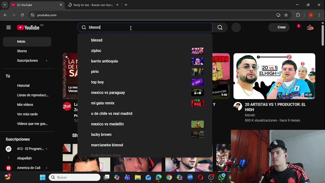Select the 'mexico vs paraguay' suggestion
This screenshot has width=325, height=183.
145,93
